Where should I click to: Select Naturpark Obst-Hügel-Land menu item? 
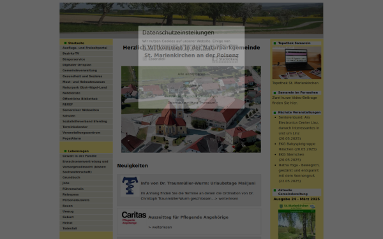coord(86,87)
